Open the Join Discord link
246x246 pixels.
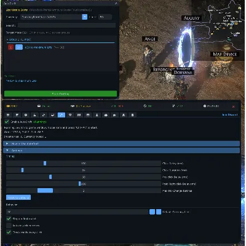pos(230,115)
